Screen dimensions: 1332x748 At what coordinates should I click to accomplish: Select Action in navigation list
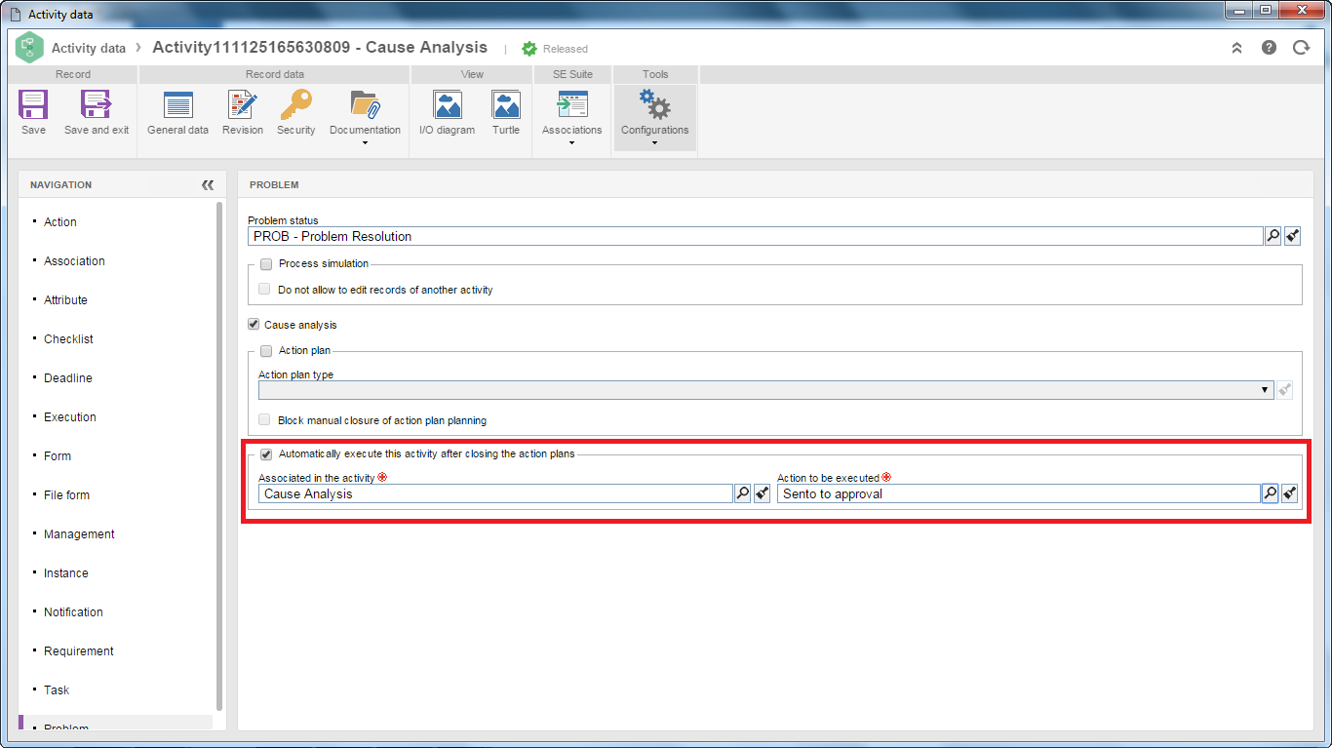click(x=60, y=222)
